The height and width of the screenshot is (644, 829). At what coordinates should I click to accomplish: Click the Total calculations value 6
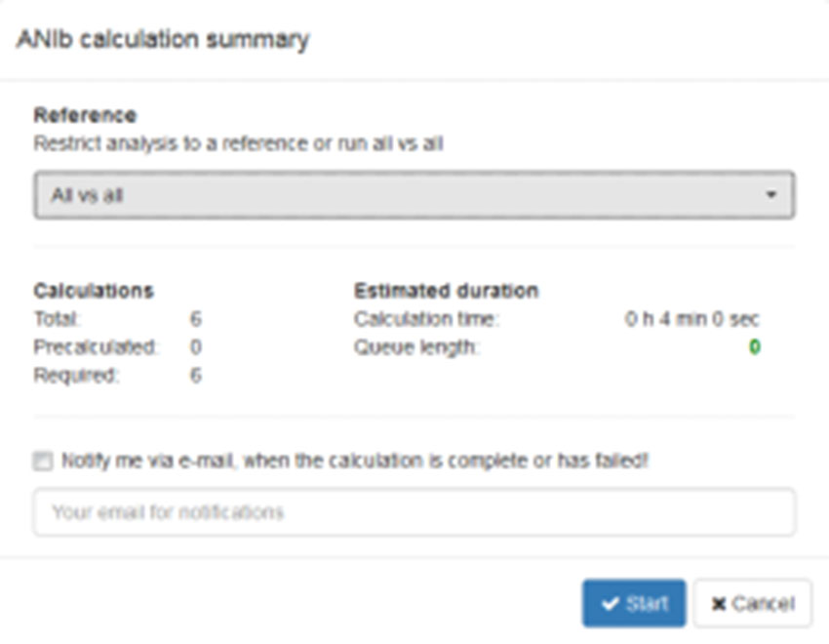point(196,319)
